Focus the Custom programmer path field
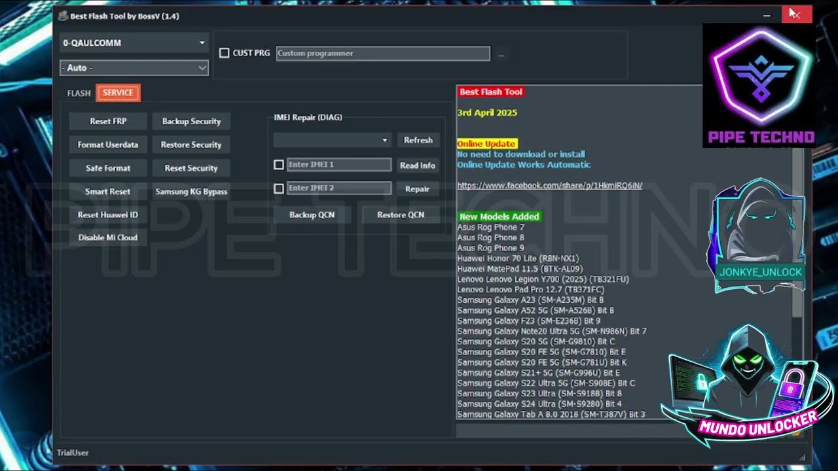This screenshot has width=838, height=471. click(x=383, y=54)
